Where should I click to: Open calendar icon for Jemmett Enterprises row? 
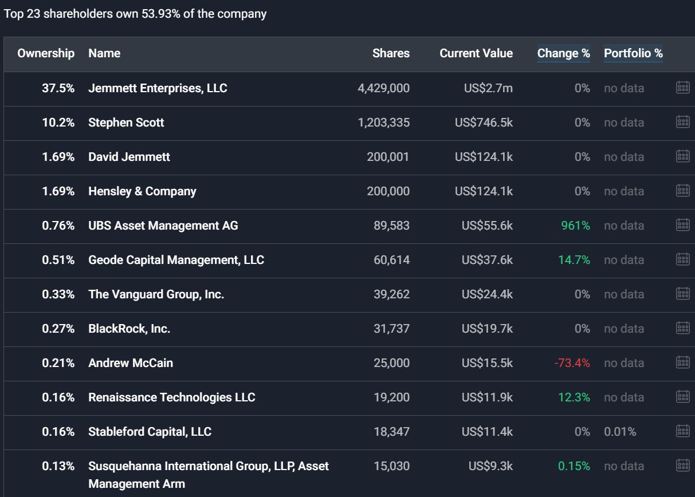click(682, 88)
